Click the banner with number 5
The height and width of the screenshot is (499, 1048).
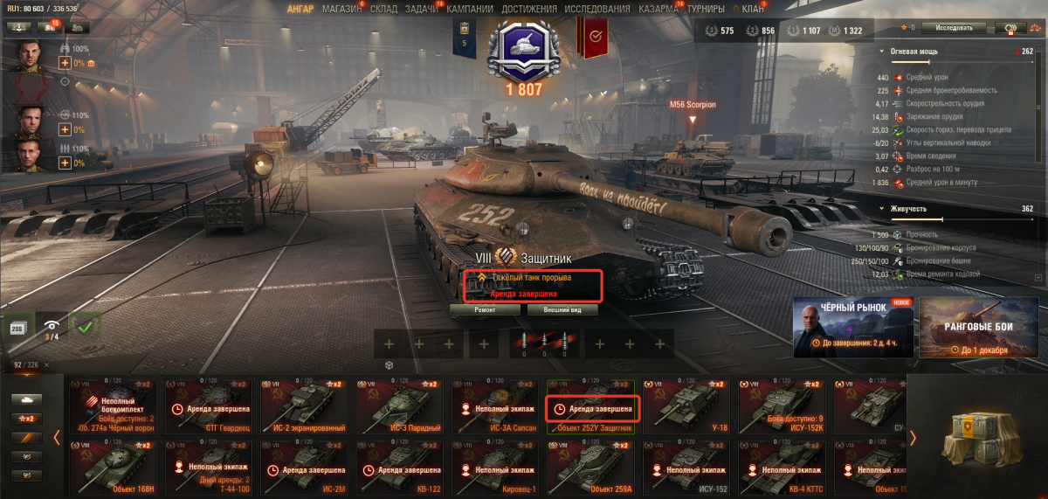tap(465, 38)
